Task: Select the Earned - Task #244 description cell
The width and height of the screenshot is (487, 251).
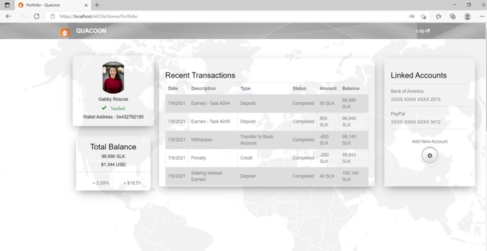Action: pyautogui.click(x=213, y=103)
